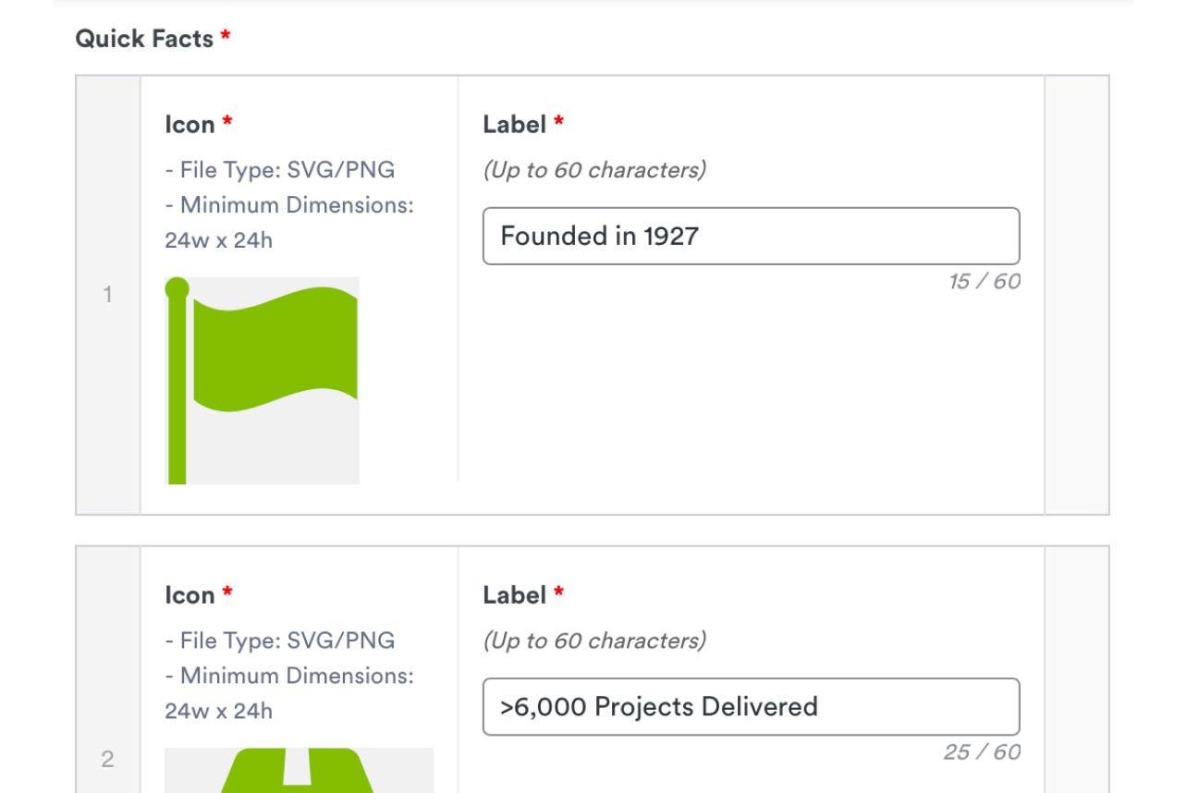Click the "15 / 60" character counter
Viewport: 1187px width, 793px height.
click(x=984, y=282)
